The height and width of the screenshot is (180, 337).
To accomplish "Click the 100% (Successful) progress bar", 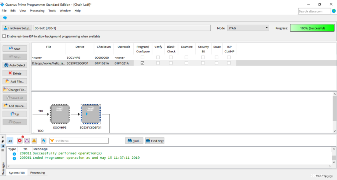I will pos(312,28).
